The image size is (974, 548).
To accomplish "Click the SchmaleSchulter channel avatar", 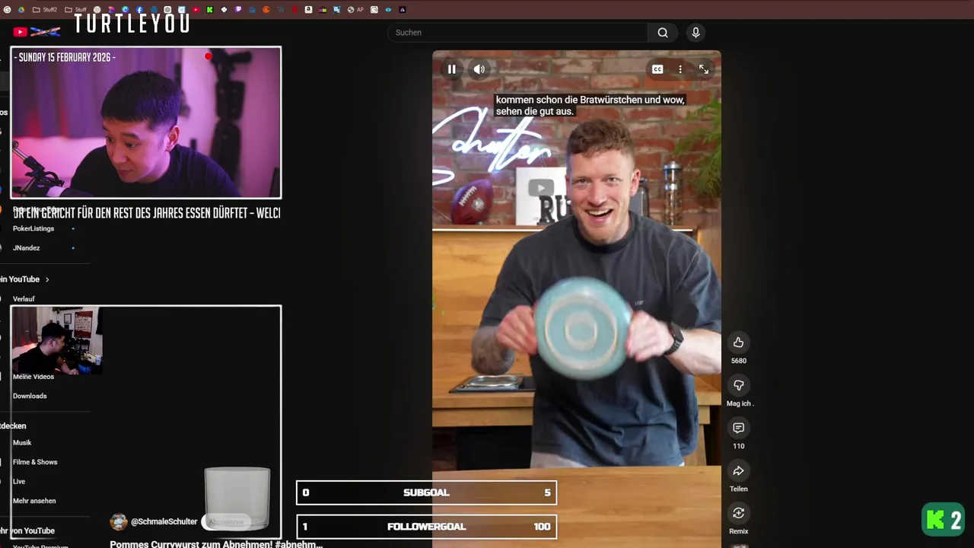I will coord(119,521).
